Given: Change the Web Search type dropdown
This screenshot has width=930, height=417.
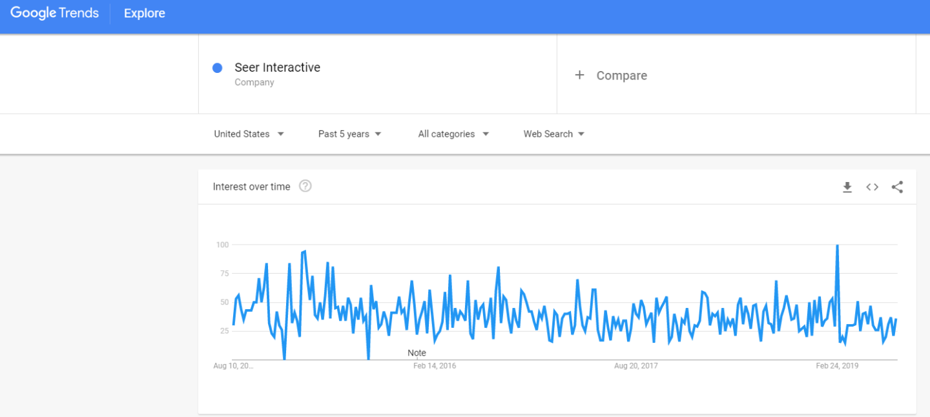Looking at the screenshot, I should [553, 134].
